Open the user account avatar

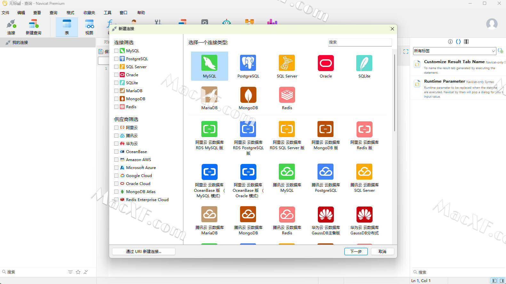click(x=492, y=24)
